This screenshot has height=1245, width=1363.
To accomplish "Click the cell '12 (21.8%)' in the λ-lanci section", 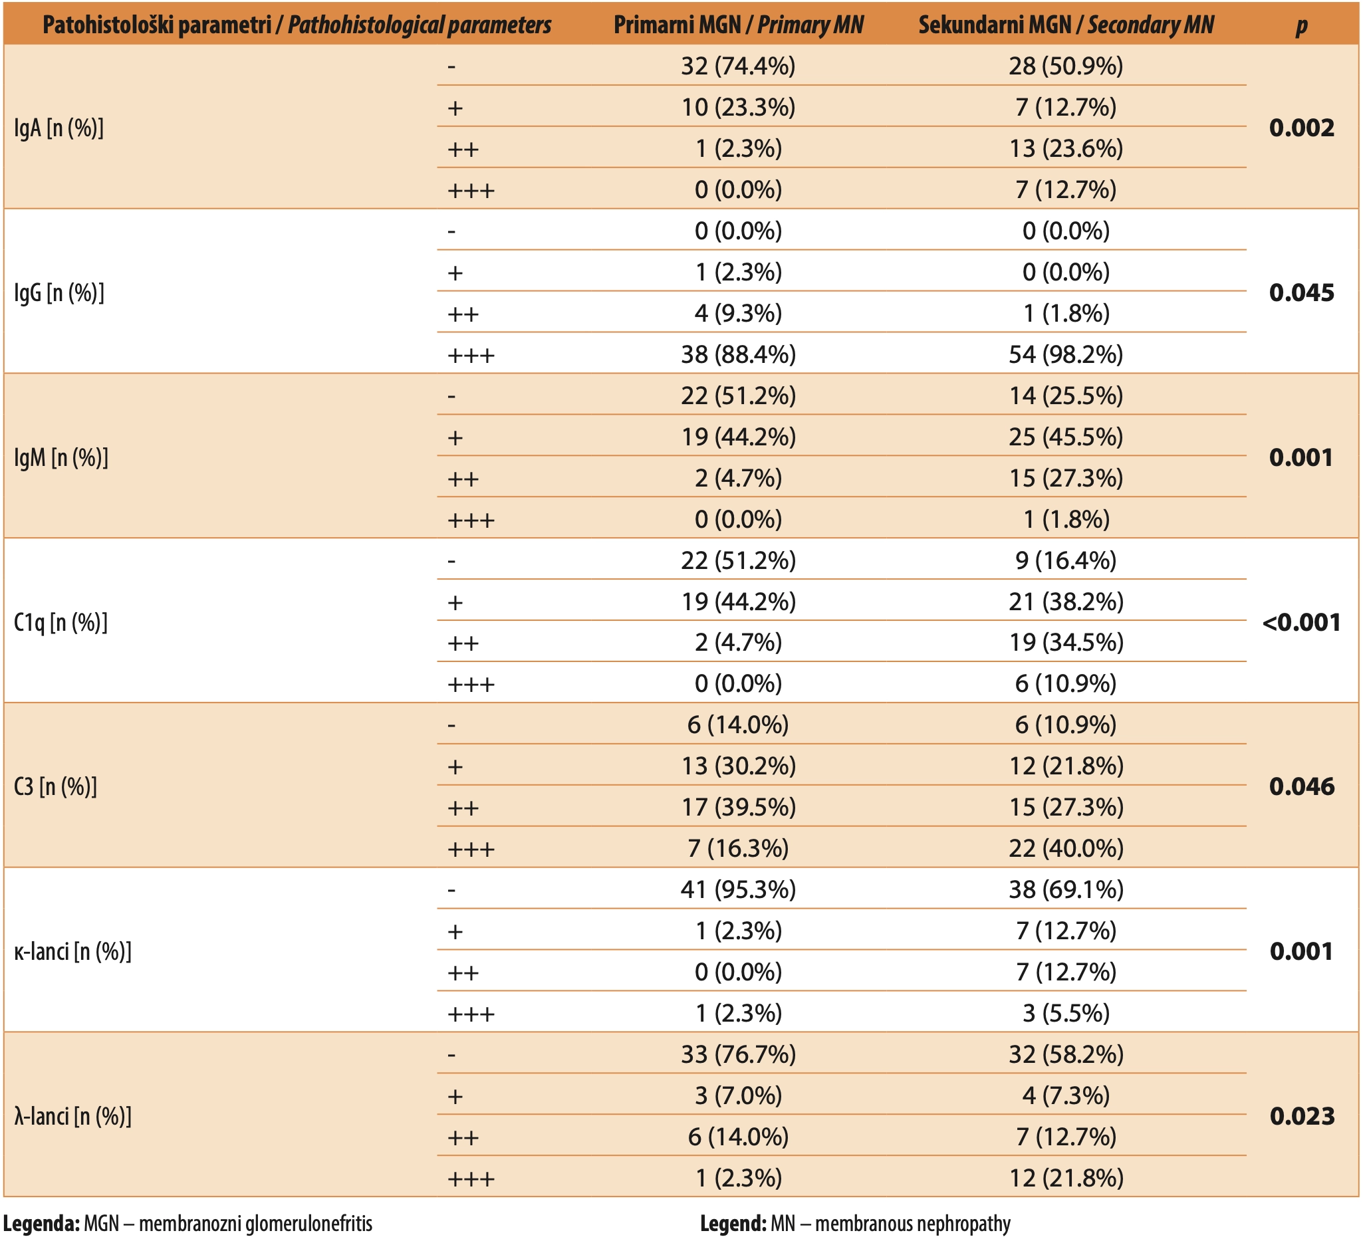I will coord(1066,1178).
